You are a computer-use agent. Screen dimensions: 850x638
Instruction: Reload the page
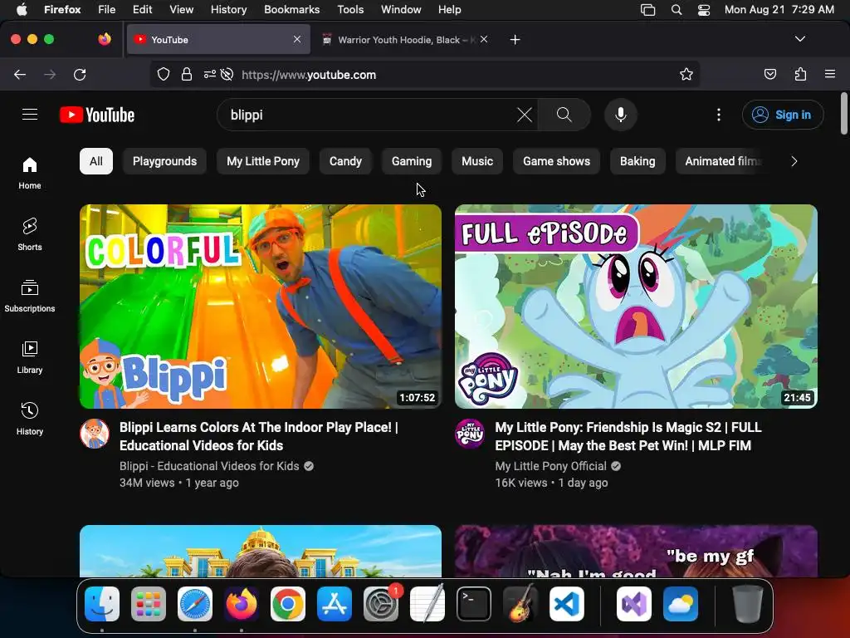(80, 74)
